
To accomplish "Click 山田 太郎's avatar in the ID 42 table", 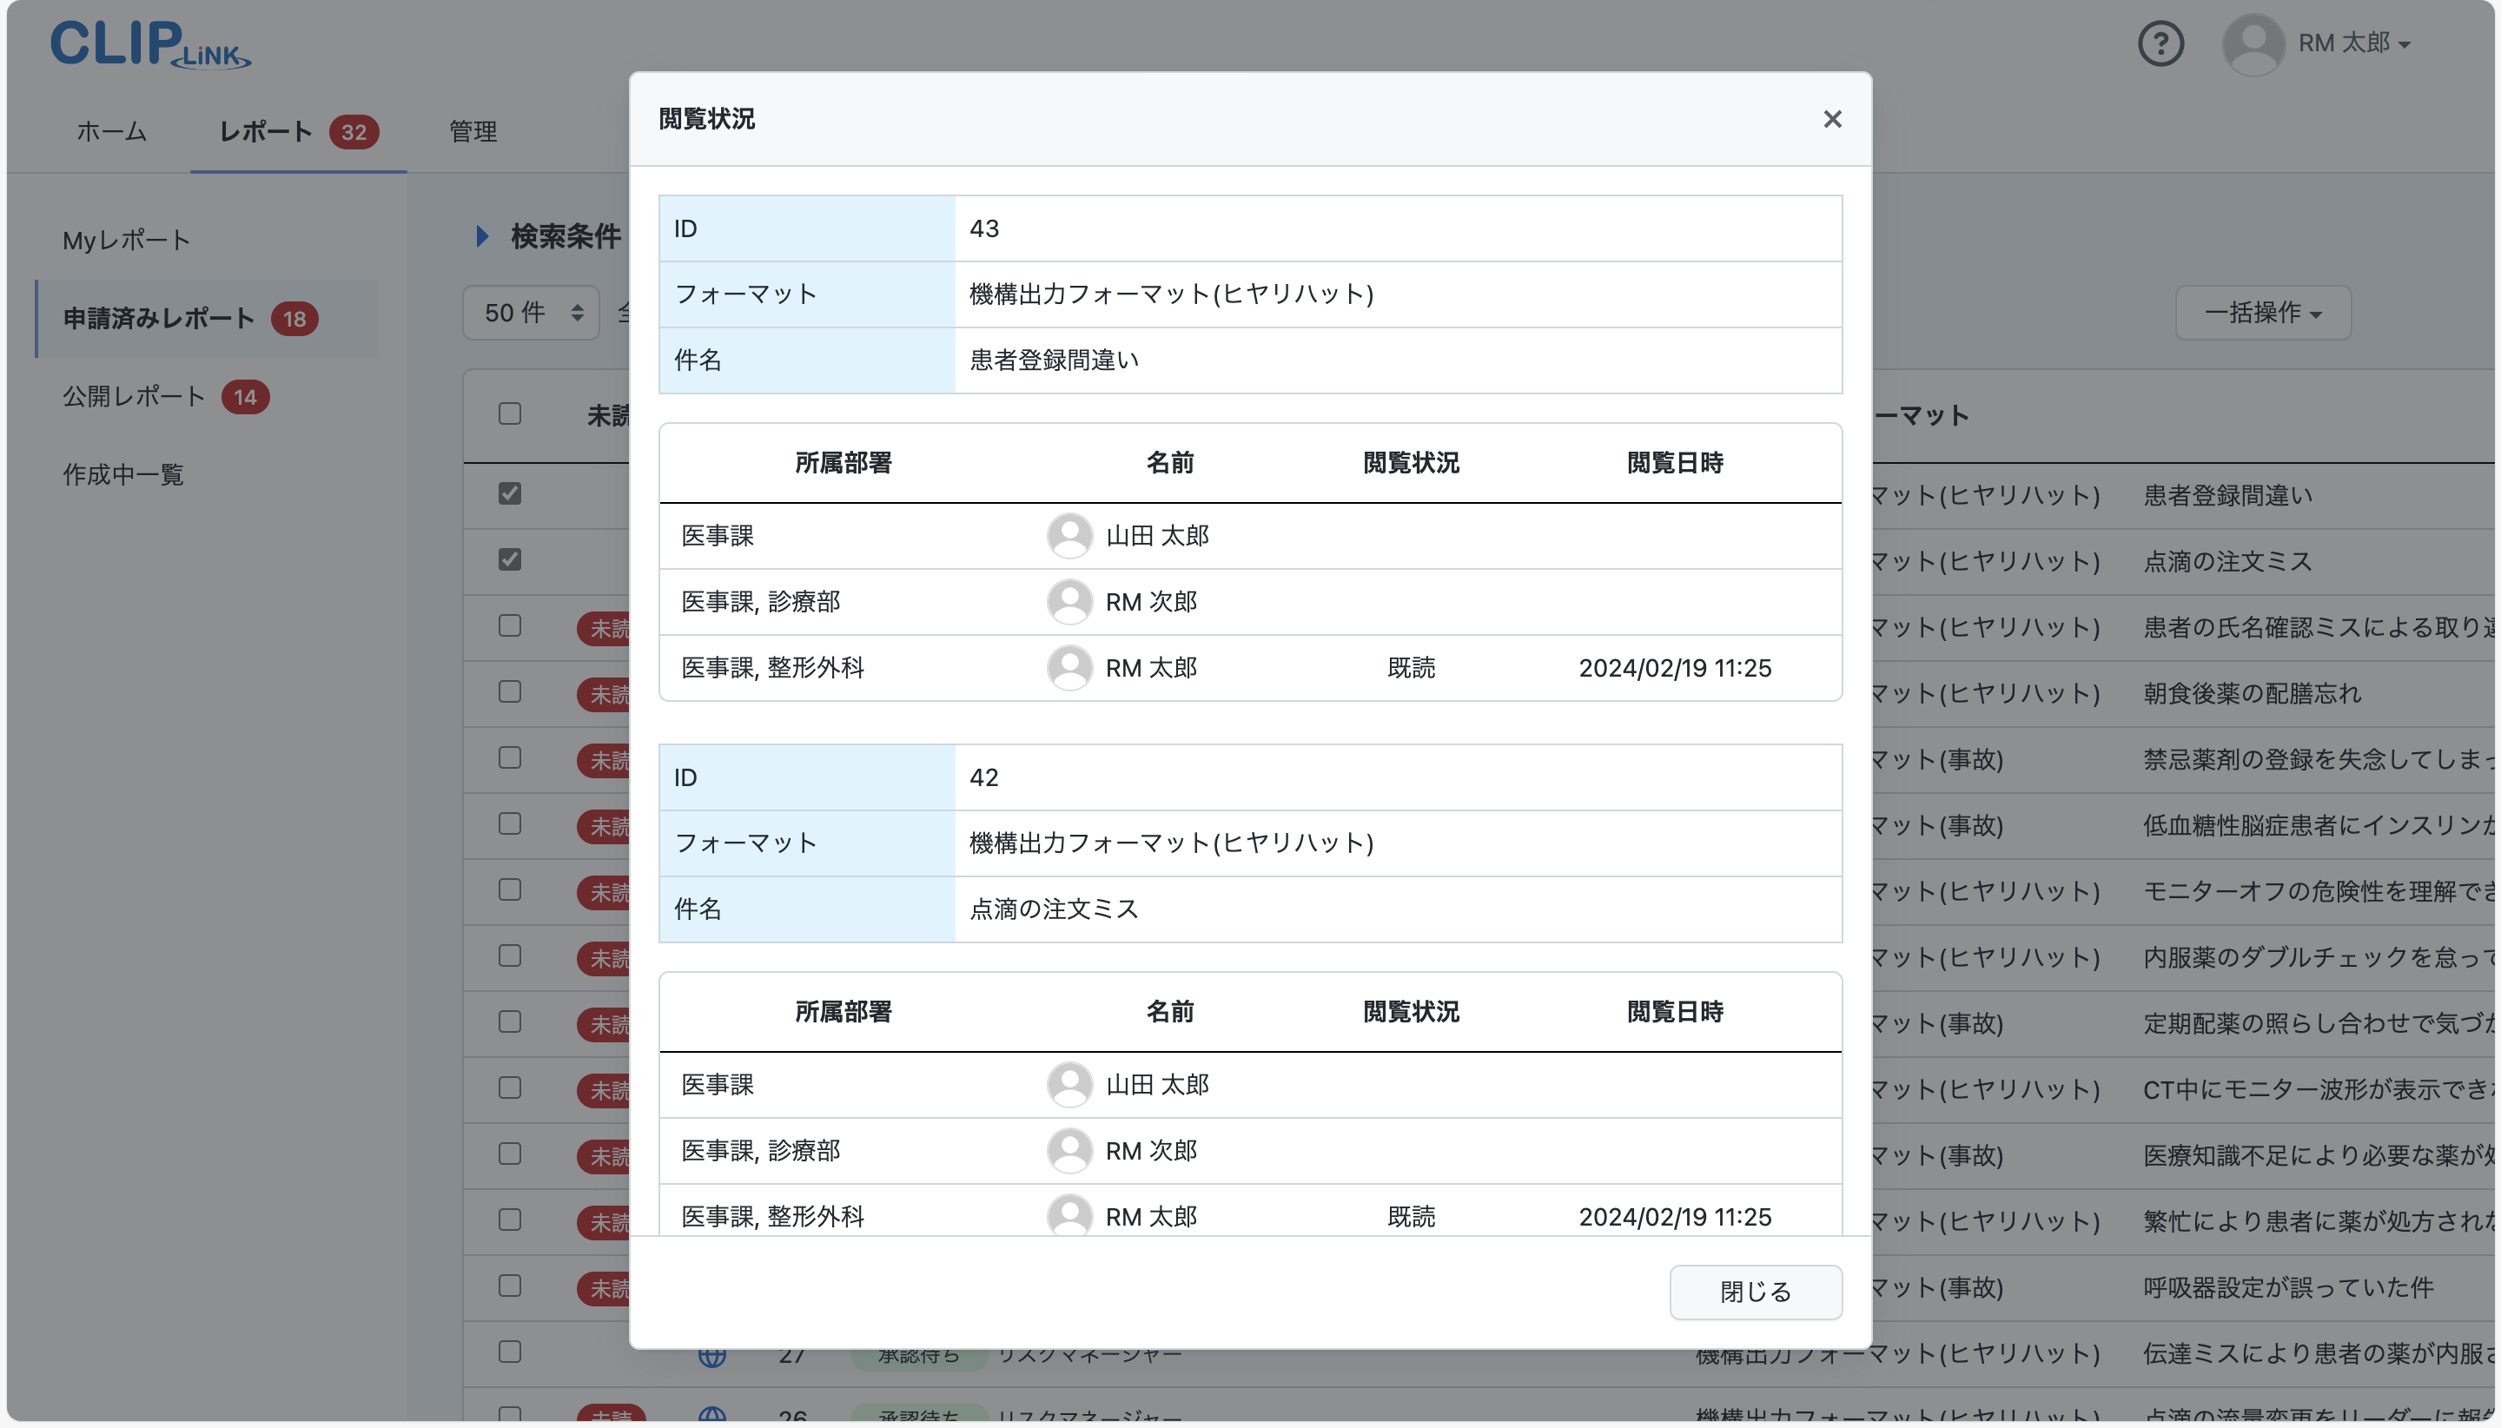I will 1071,1085.
